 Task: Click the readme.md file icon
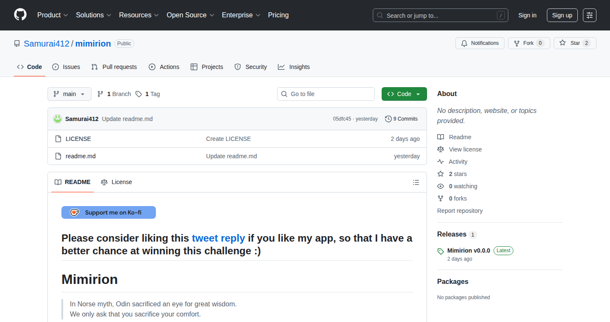click(x=58, y=156)
